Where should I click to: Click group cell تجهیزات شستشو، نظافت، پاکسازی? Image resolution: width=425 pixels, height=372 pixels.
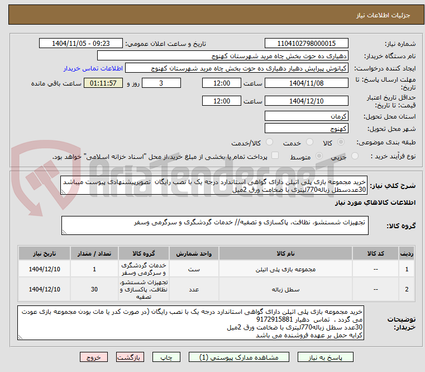coord(144,289)
